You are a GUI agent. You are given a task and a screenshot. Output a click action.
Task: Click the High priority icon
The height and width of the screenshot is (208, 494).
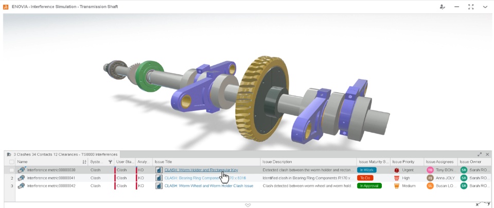397,178
